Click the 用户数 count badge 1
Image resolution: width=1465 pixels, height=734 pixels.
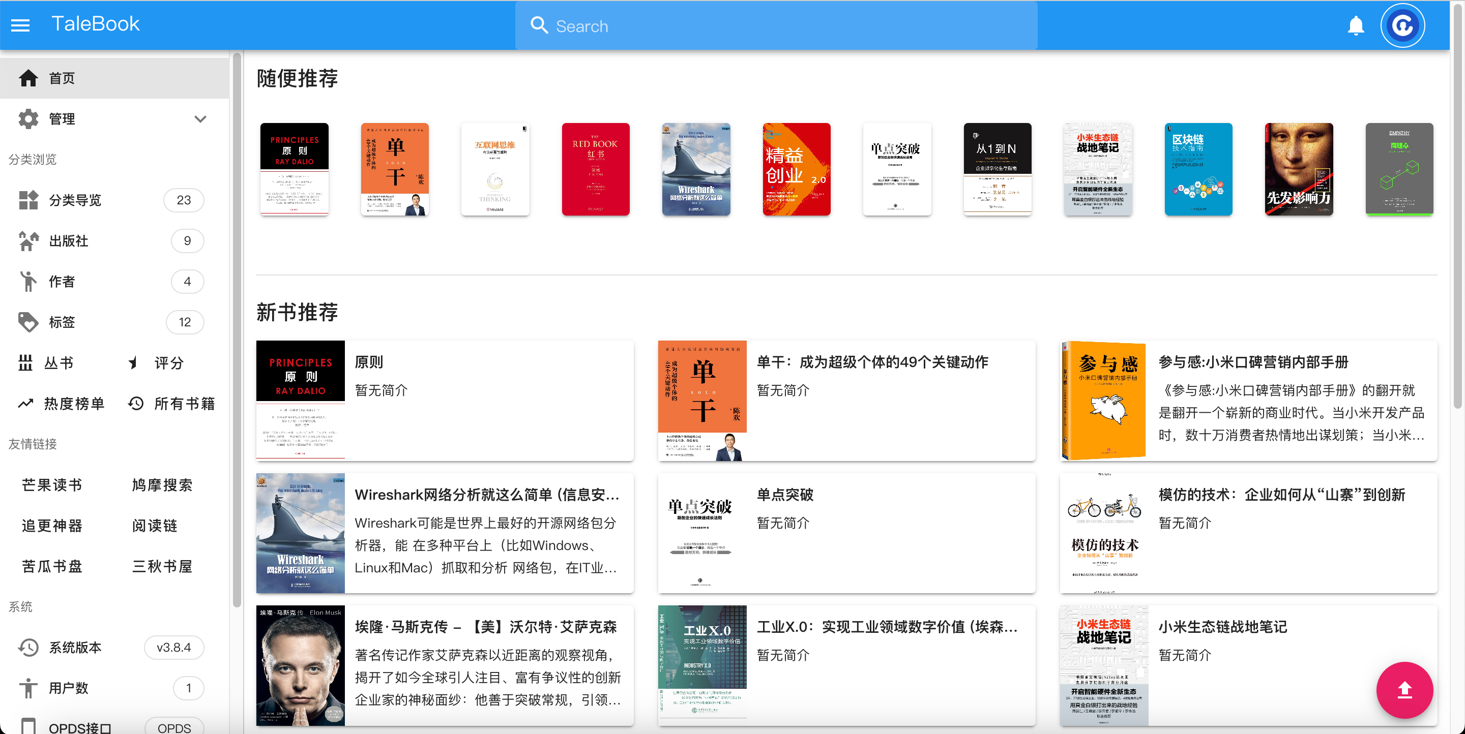click(x=188, y=688)
